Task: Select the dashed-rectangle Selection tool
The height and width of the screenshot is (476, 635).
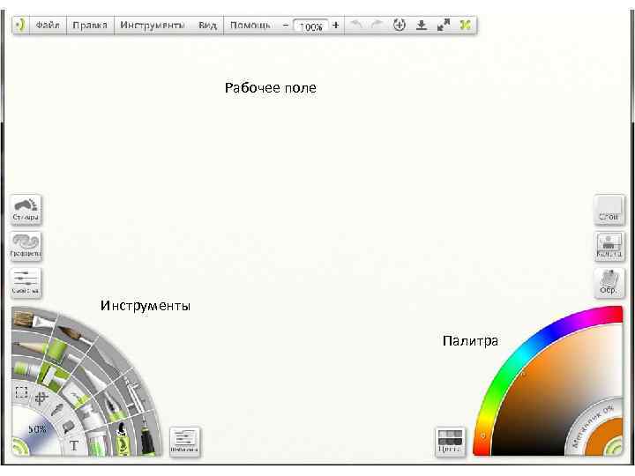Action: pos(21,391)
